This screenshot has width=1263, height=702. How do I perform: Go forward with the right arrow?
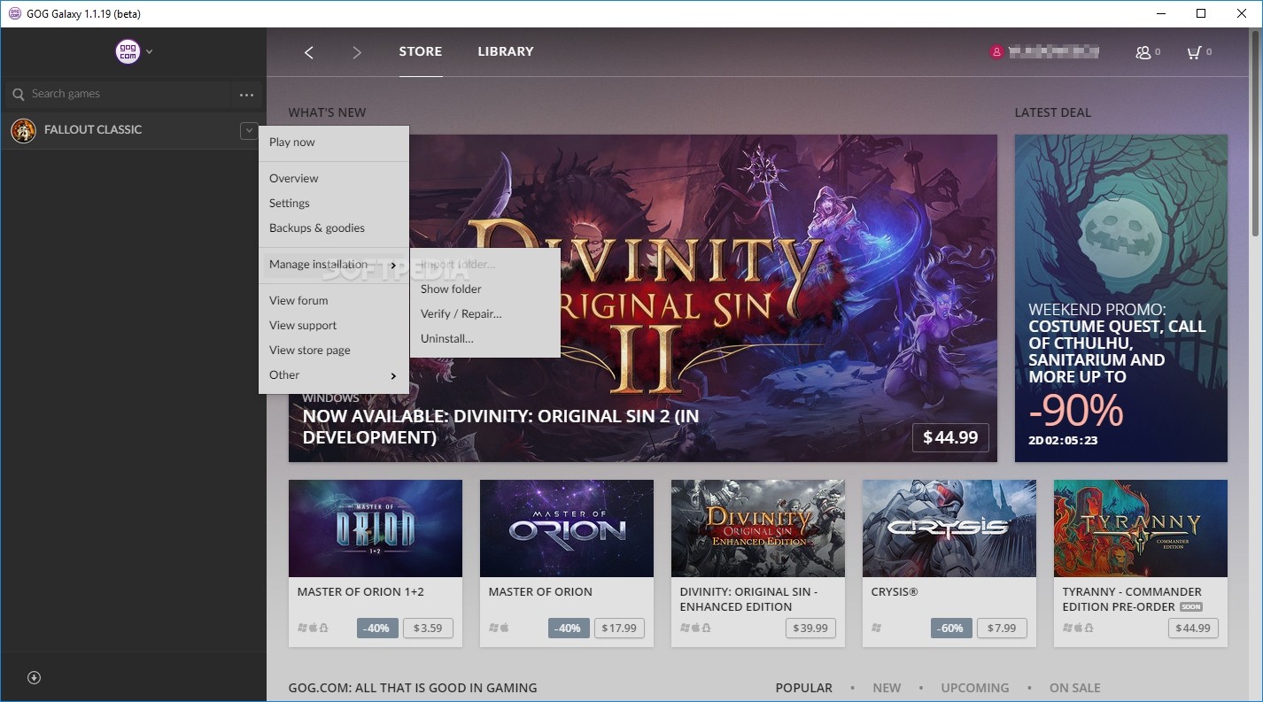tap(357, 52)
